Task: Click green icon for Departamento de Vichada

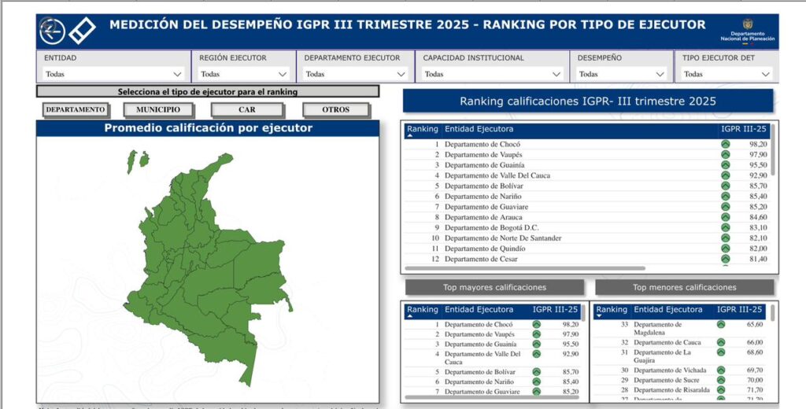Action: click(721, 370)
